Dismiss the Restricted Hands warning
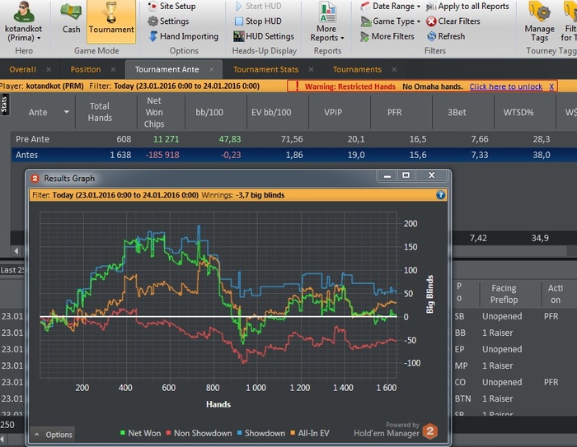 click(x=551, y=86)
